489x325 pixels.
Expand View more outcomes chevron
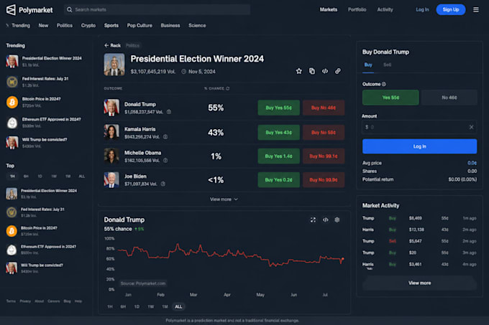(236, 199)
